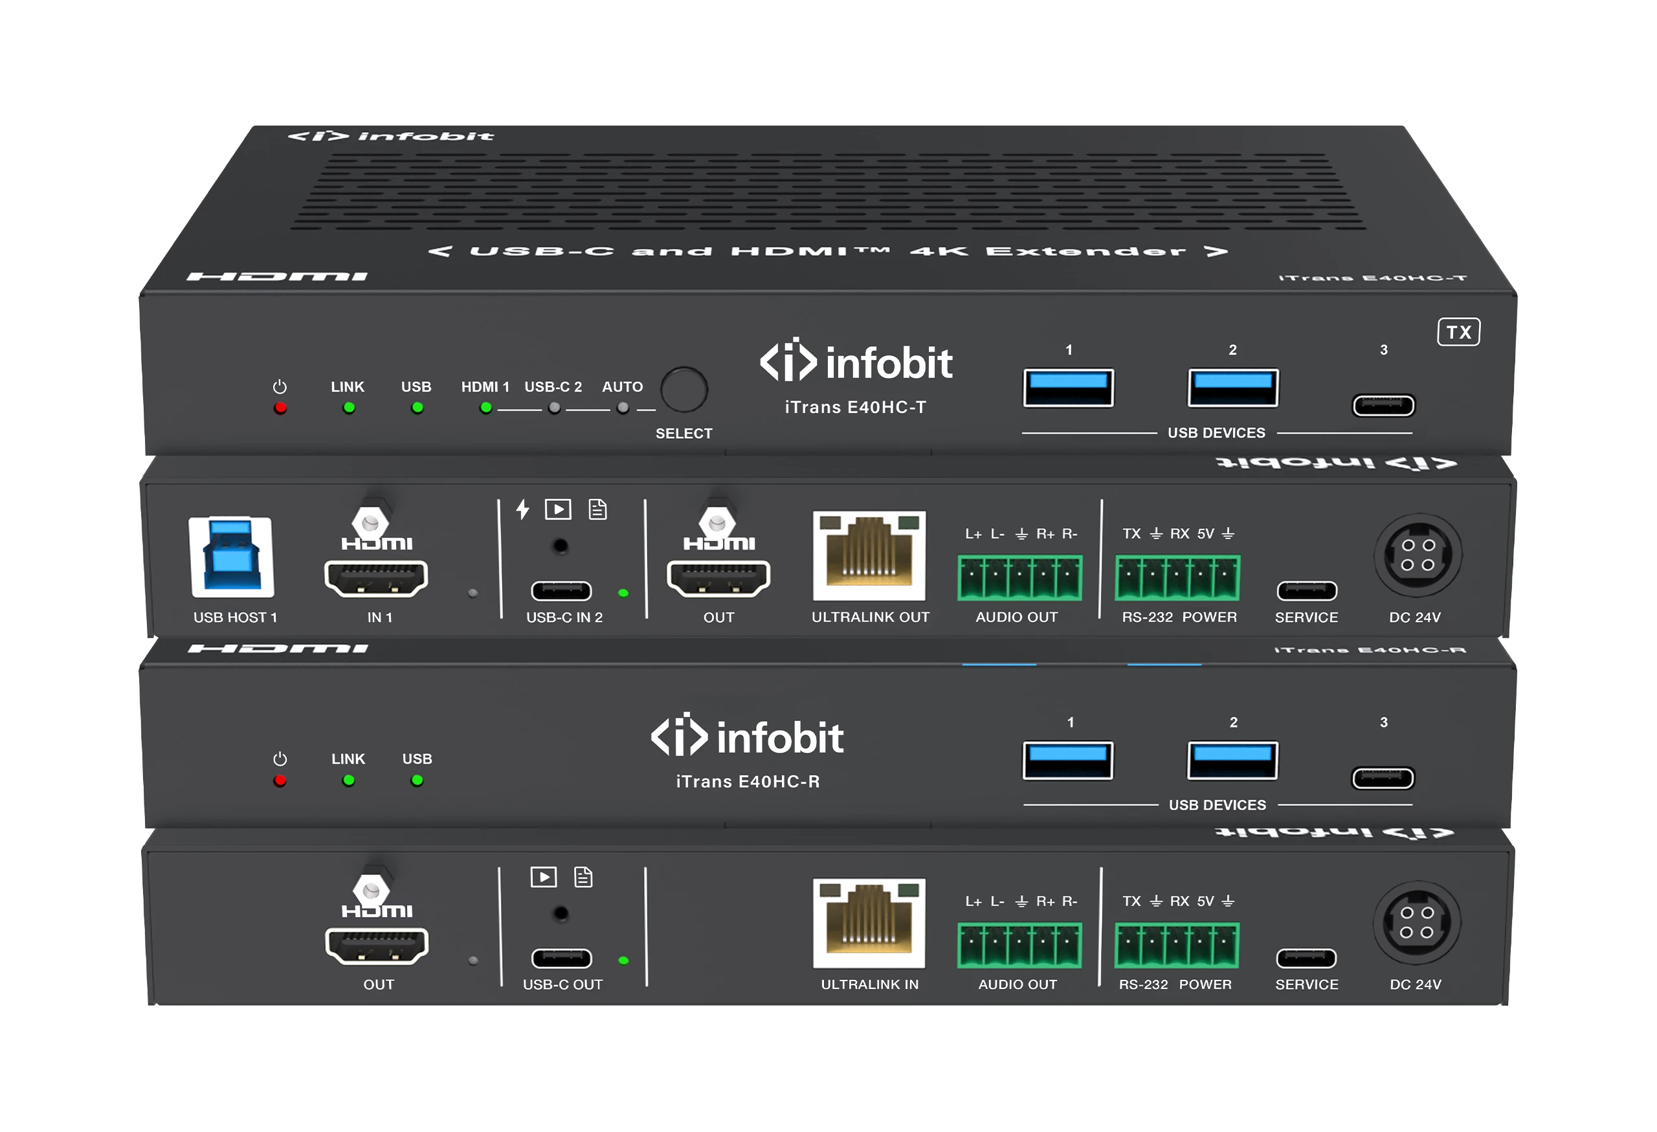Image resolution: width=1657 pixels, height=1132 pixels.
Task: Click the infobit logo on E40HC-R front panel
Action: pyautogui.click(x=746, y=735)
